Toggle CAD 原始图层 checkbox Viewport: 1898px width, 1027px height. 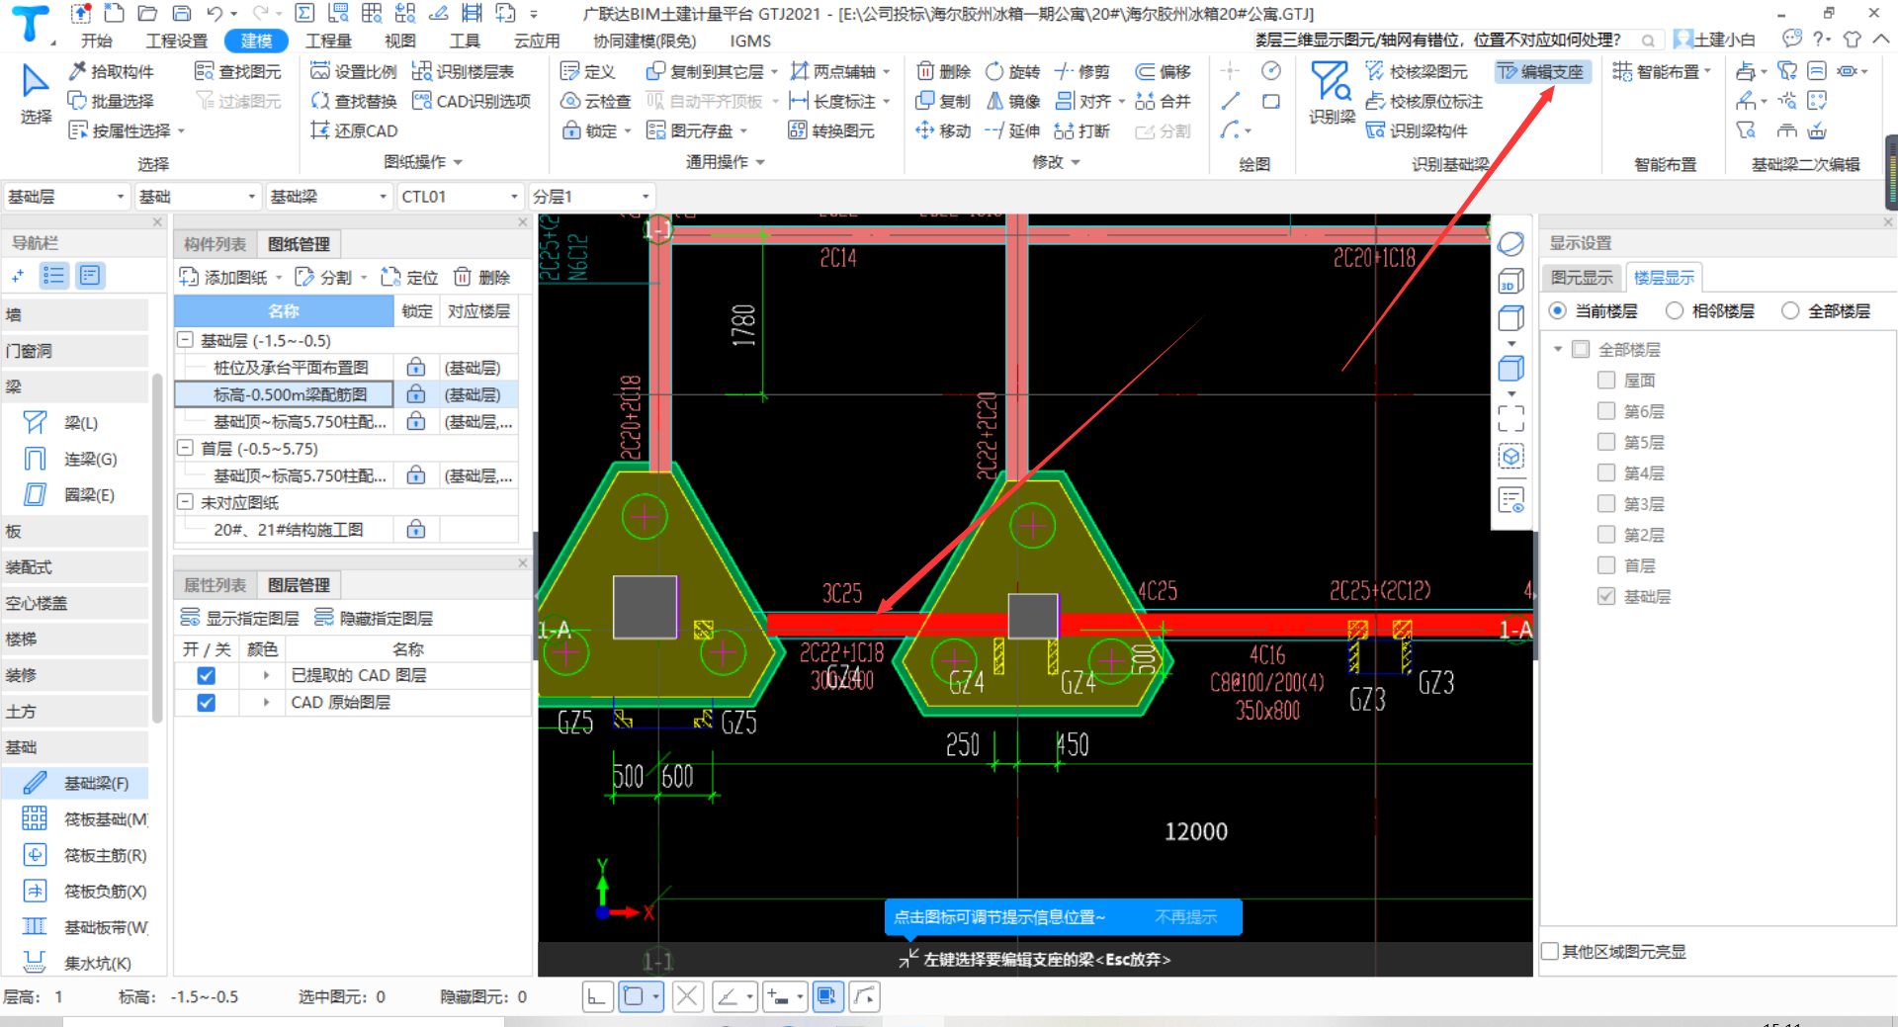point(206,703)
